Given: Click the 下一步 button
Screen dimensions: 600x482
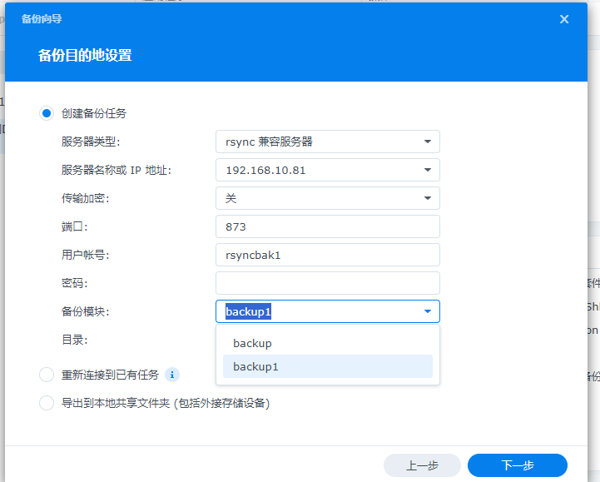Looking at the screenshot, I should [x=517, y=465].
